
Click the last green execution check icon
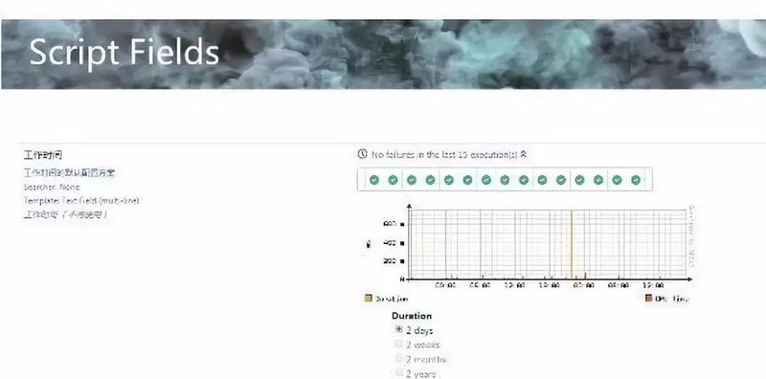pyautogui.click(x=636, y=180)
